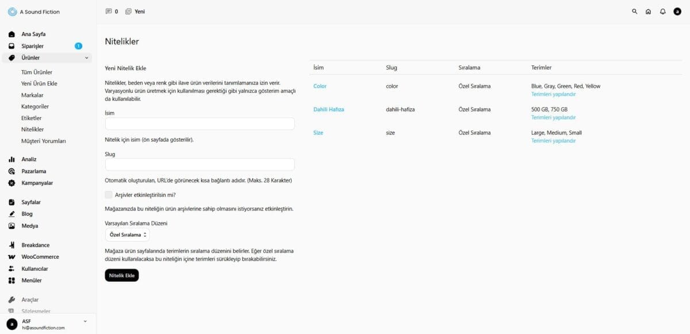Expand the ASF account menu chevron
The width and height of the screenshot is (690, 334).
pyautogui.click(x=85, y=321)
